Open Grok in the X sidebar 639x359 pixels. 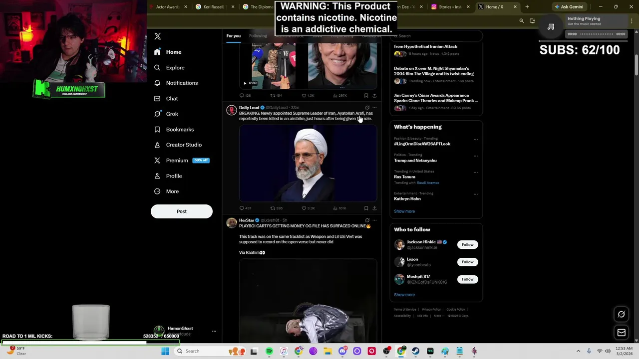(x=166, y=114)
